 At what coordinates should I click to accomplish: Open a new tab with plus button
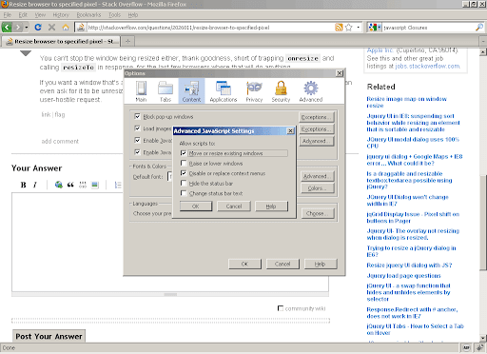tap(127, 41)
